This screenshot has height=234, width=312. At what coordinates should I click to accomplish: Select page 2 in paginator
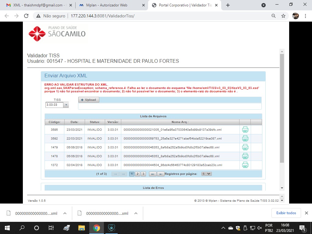137,174
